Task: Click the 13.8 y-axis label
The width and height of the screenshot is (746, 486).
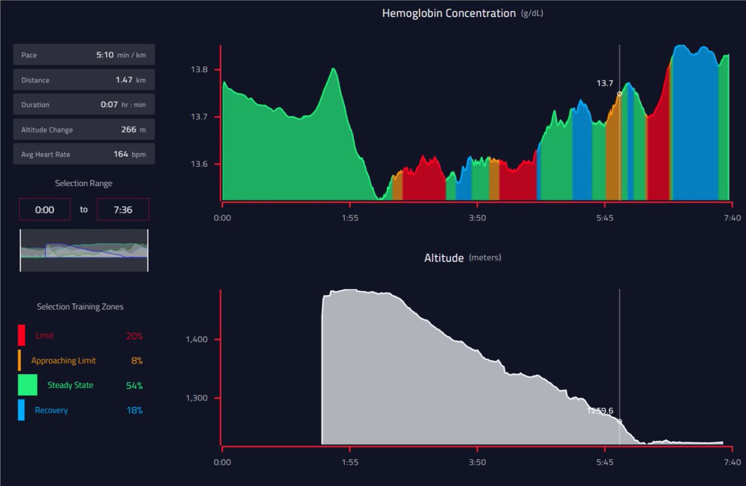Action: [x=200, y=70]
